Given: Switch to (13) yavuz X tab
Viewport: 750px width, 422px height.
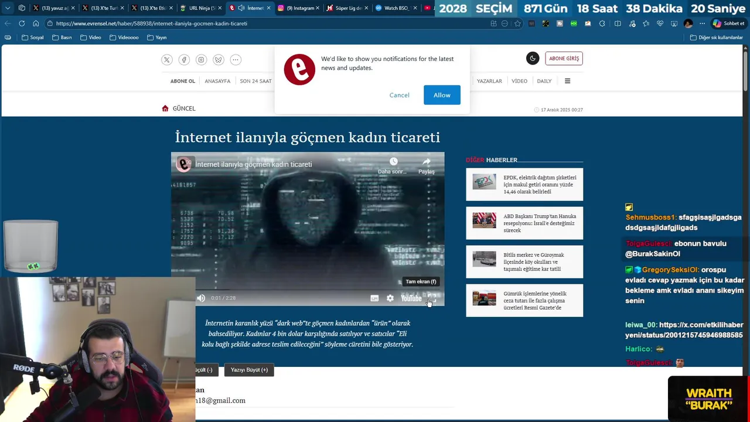Looking at the screenshot, I should (x=54, y=8).
